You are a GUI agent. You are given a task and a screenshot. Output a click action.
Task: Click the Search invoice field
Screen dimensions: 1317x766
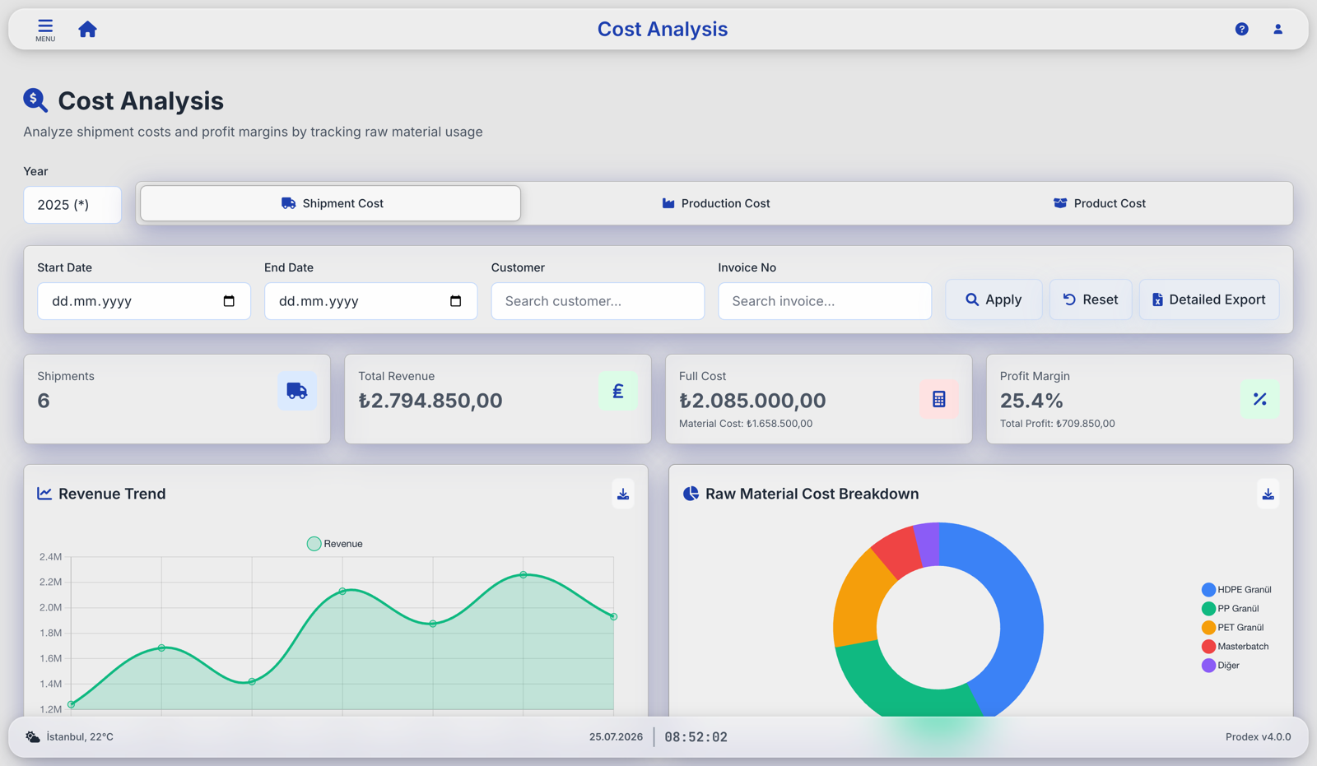point(825,301)
